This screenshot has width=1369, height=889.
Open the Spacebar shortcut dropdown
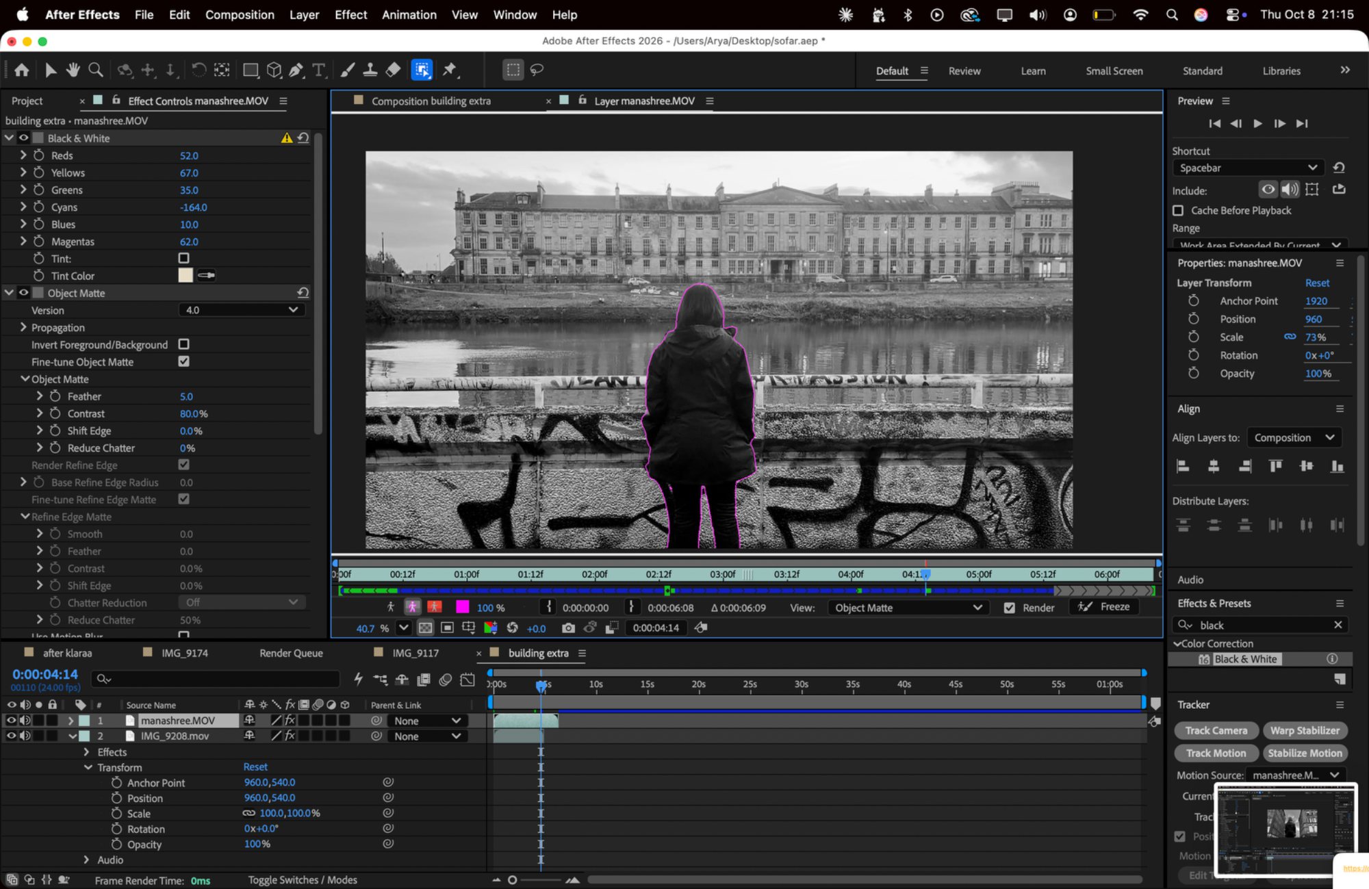click(x=1248, y=168)
